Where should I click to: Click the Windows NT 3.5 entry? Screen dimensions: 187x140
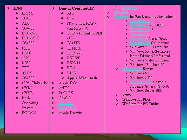click(x=143, y=73)
